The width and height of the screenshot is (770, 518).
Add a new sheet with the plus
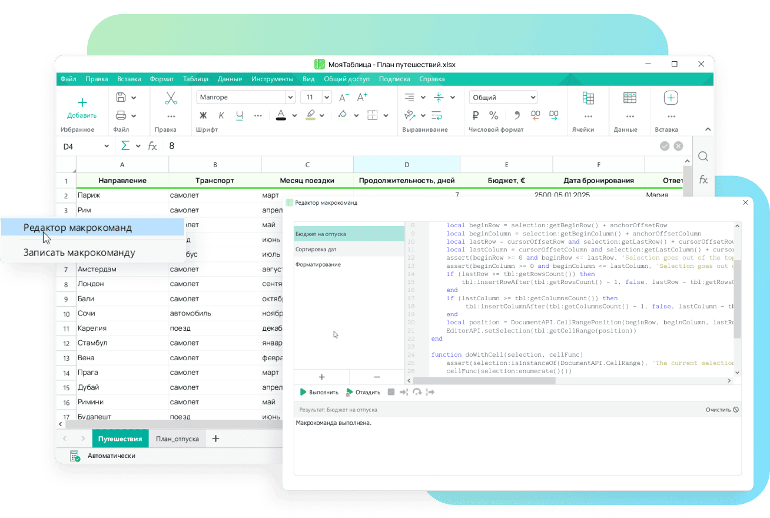[x=215, y=439]
